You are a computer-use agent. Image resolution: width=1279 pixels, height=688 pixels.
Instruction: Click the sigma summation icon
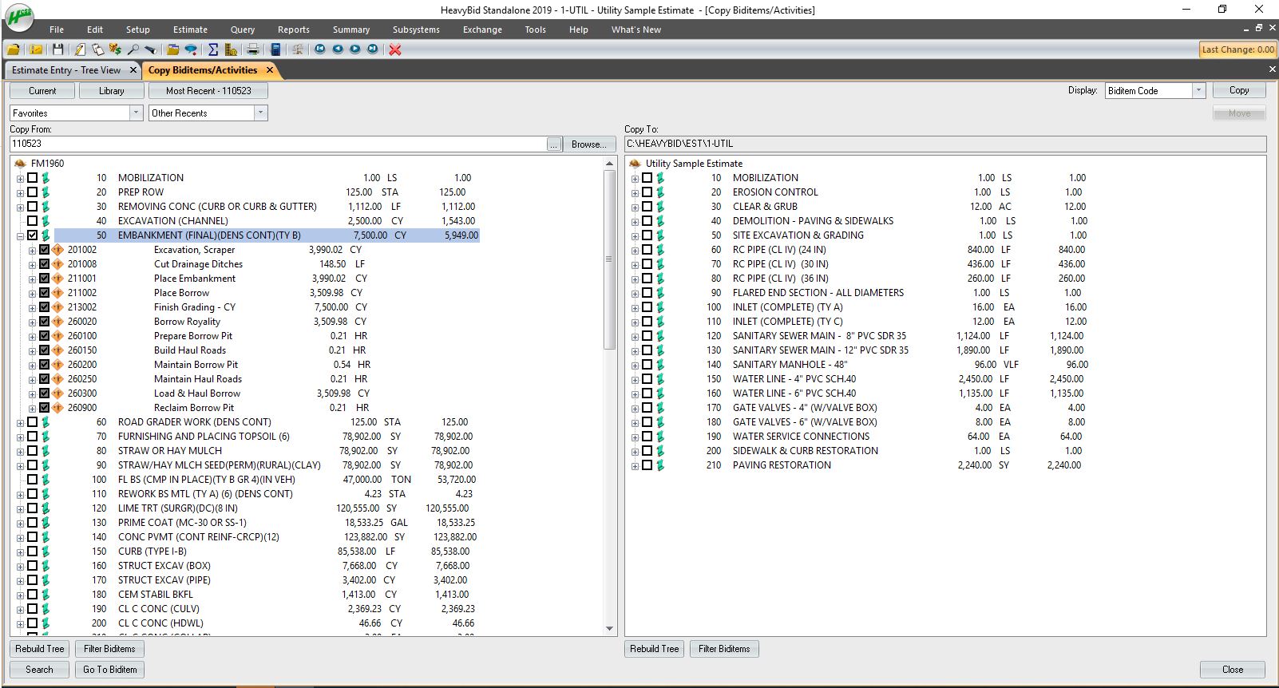(213, 49)
